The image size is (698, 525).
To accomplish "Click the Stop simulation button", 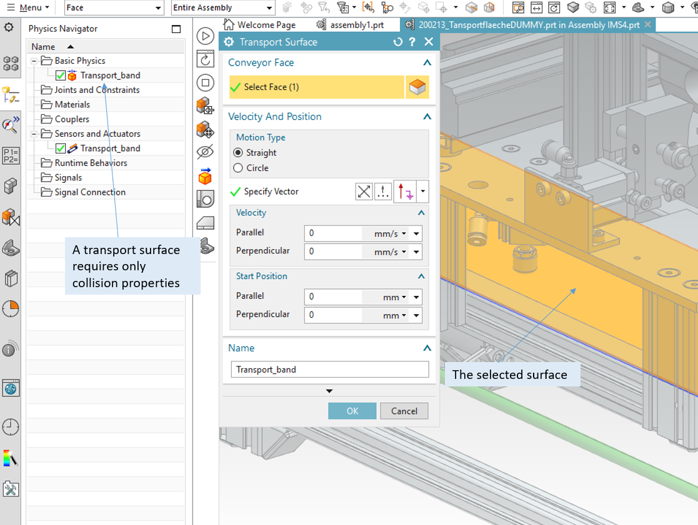I will 205,82.
